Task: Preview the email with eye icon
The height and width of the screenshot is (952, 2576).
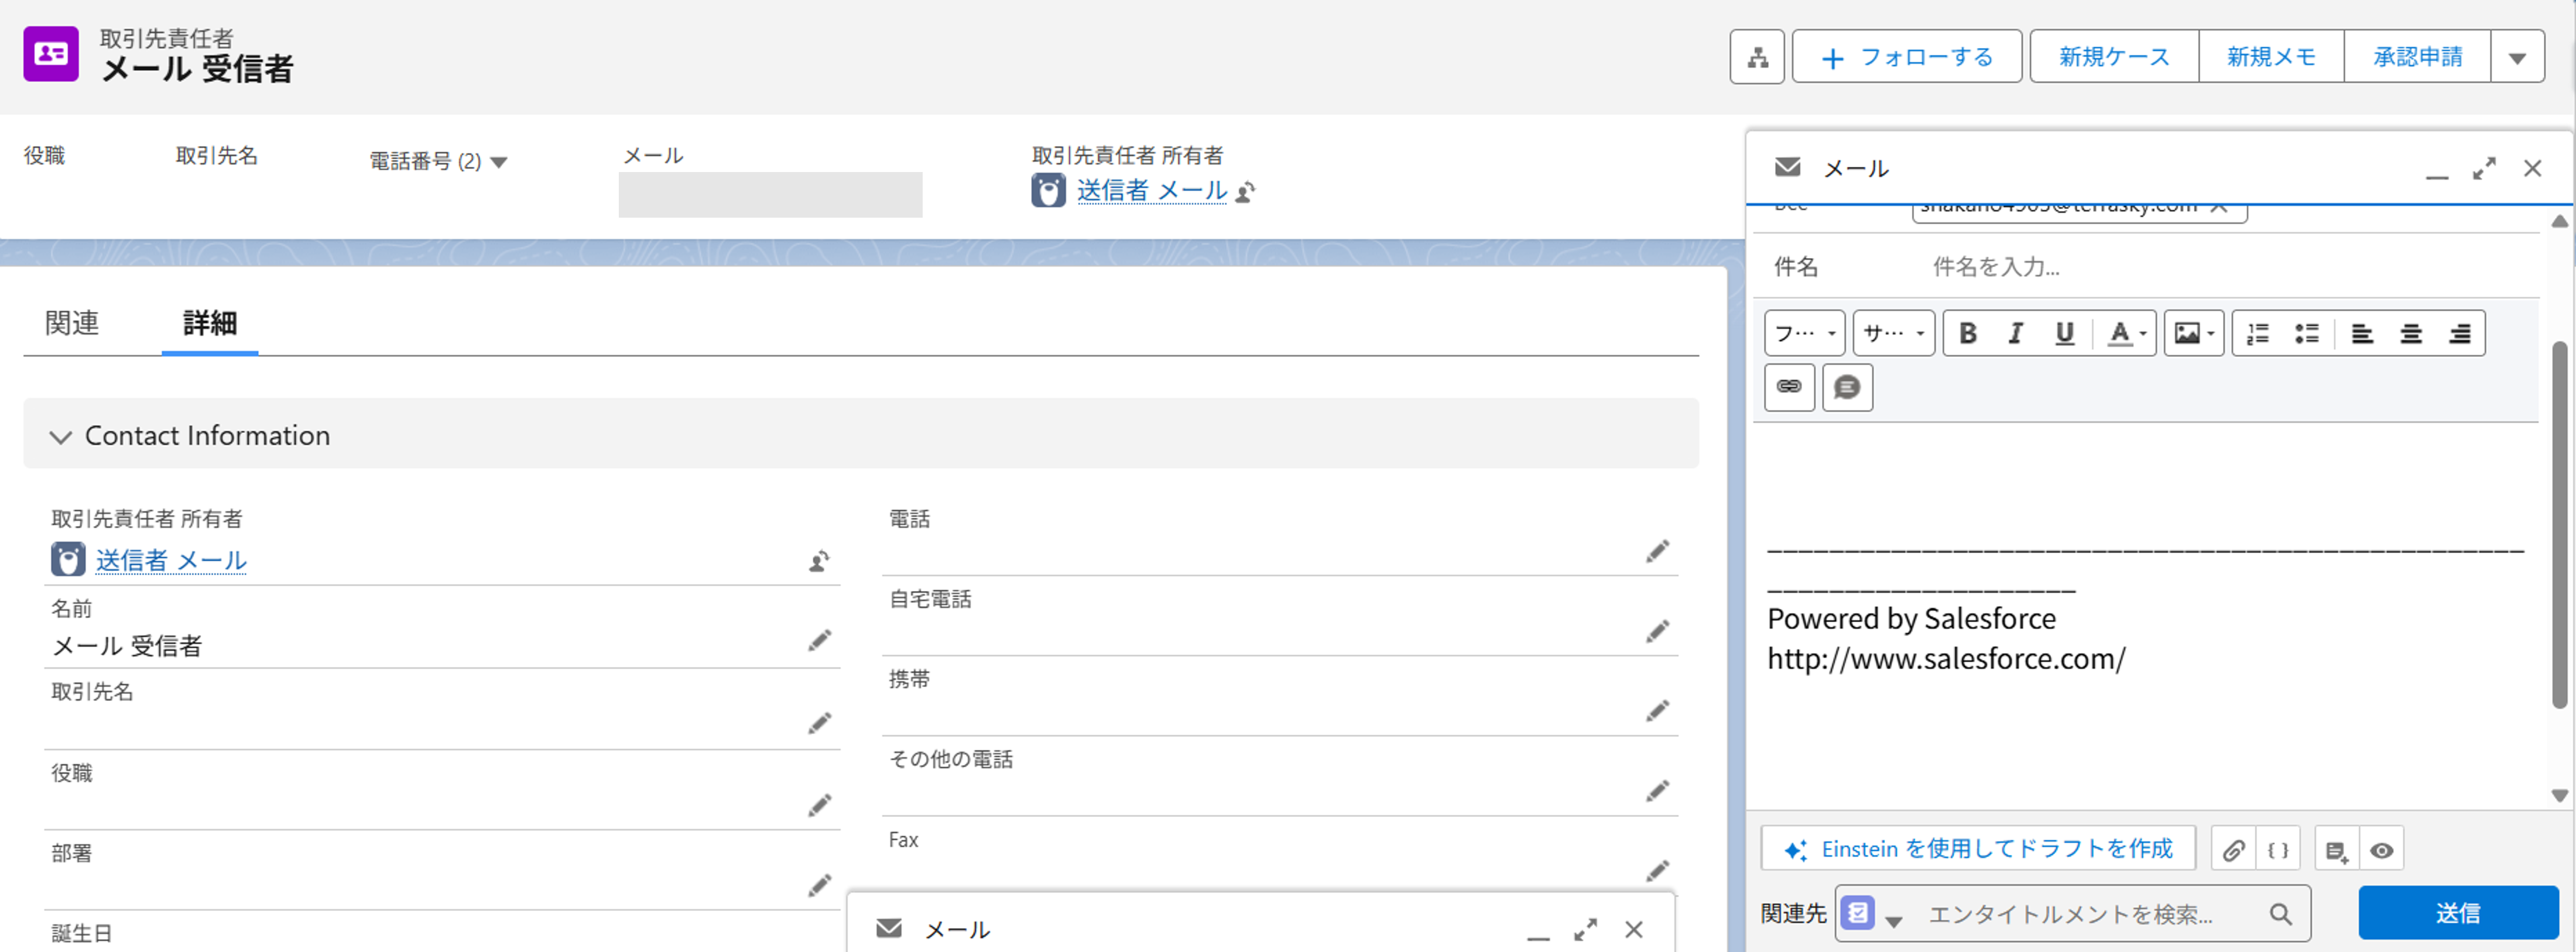Action: pyautogui.click(x=2381, y=850)
